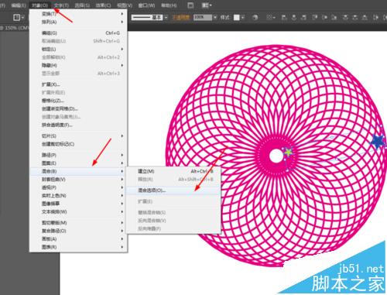Image resolution: width=387 pixels, height=295 pixels.
Task: Click horizontal distribute left icon
Action: tap(375, 17)
